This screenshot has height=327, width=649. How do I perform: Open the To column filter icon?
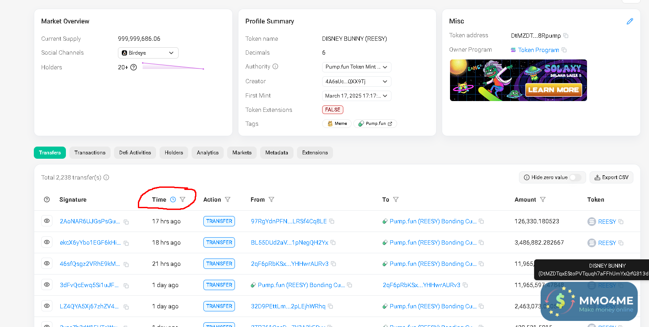pos(396,199)
